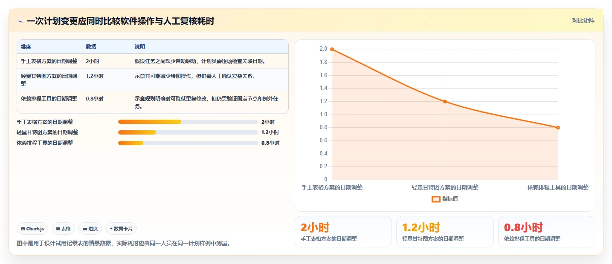Click table cell 手工表格方案的日期调整

49,61
